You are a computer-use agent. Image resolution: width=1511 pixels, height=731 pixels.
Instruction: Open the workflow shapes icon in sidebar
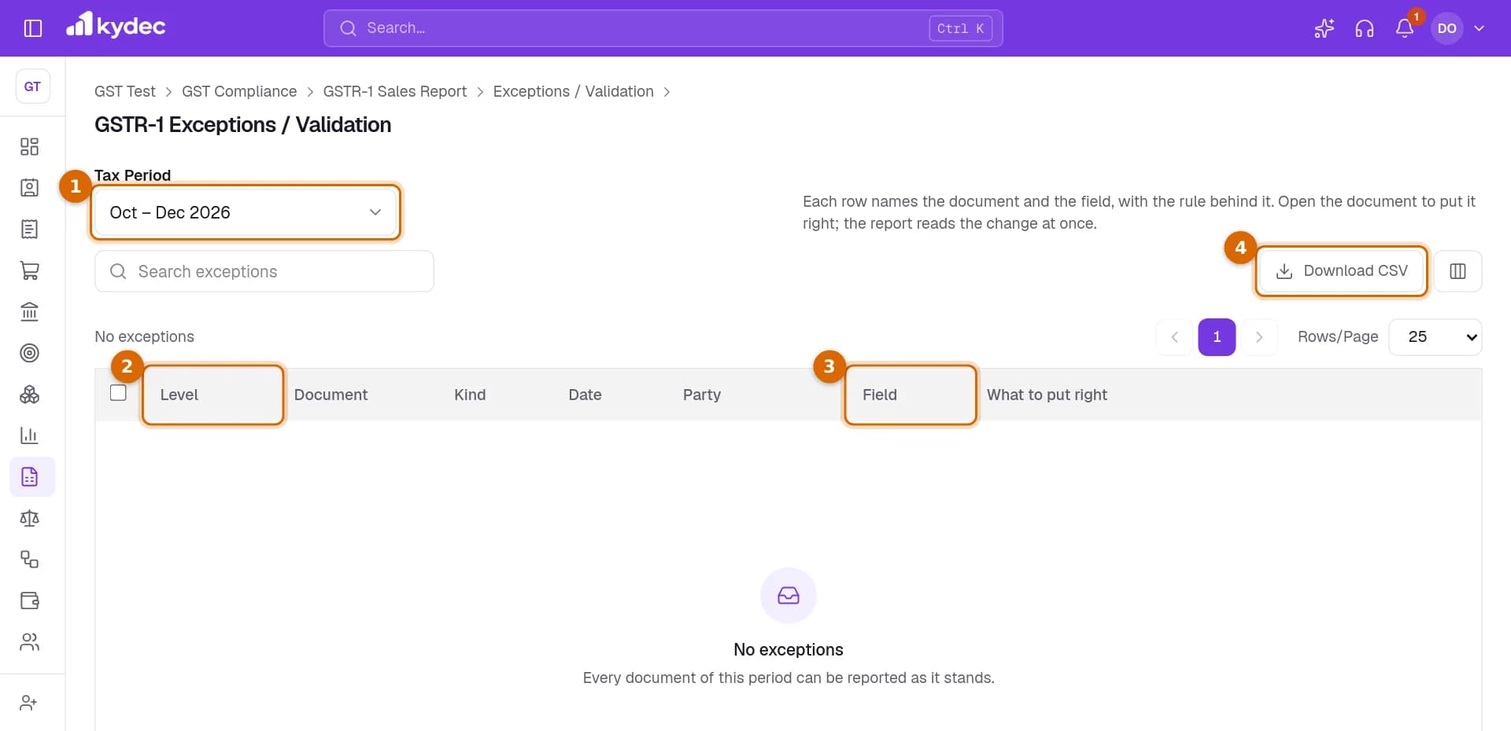(30, 560)
